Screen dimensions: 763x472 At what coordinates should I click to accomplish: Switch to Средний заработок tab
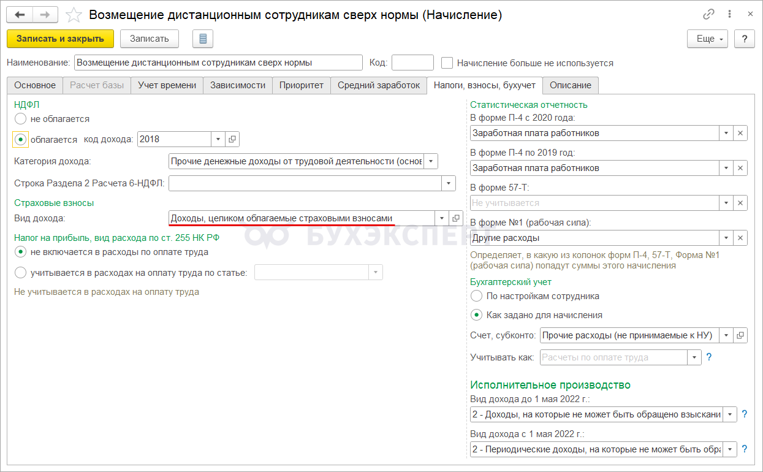379,85
